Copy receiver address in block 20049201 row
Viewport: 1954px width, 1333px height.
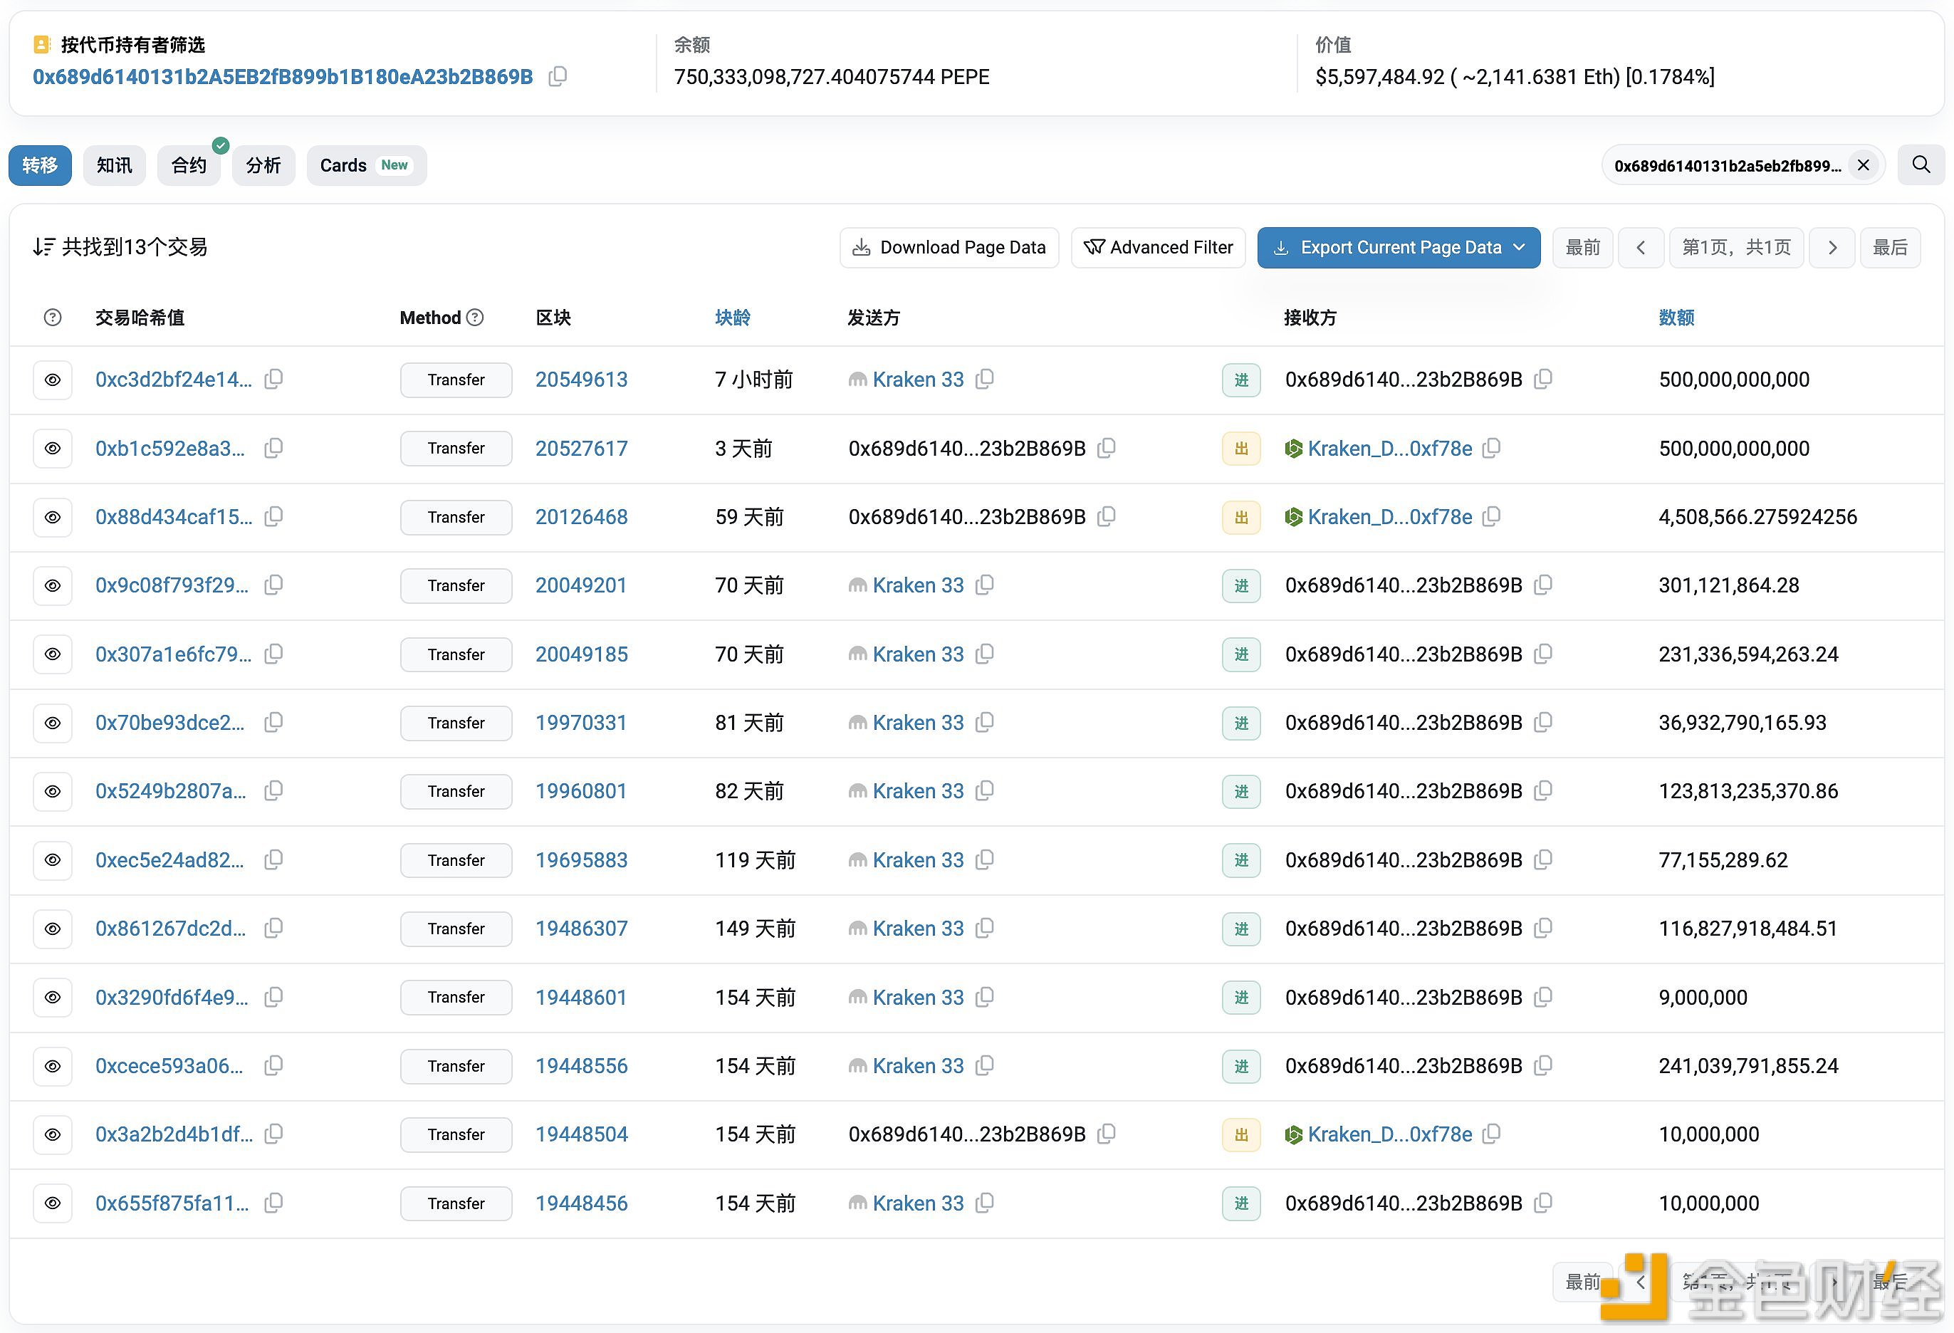click(1543, 585)
